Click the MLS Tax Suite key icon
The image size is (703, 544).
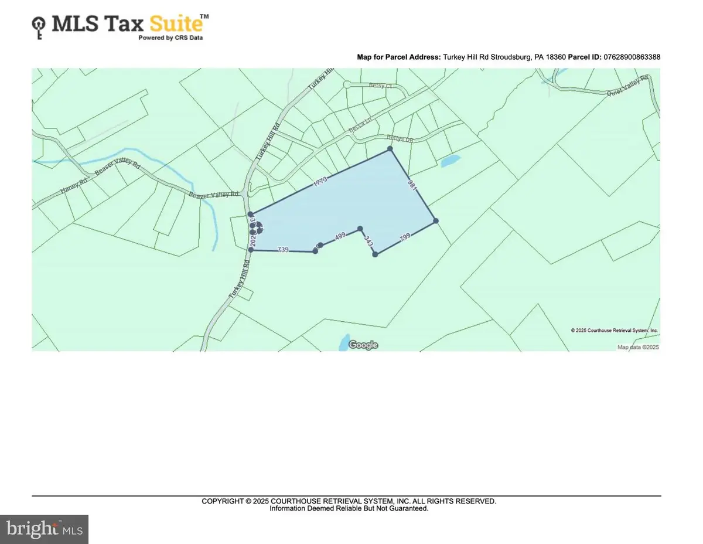(x=39, y=26)
